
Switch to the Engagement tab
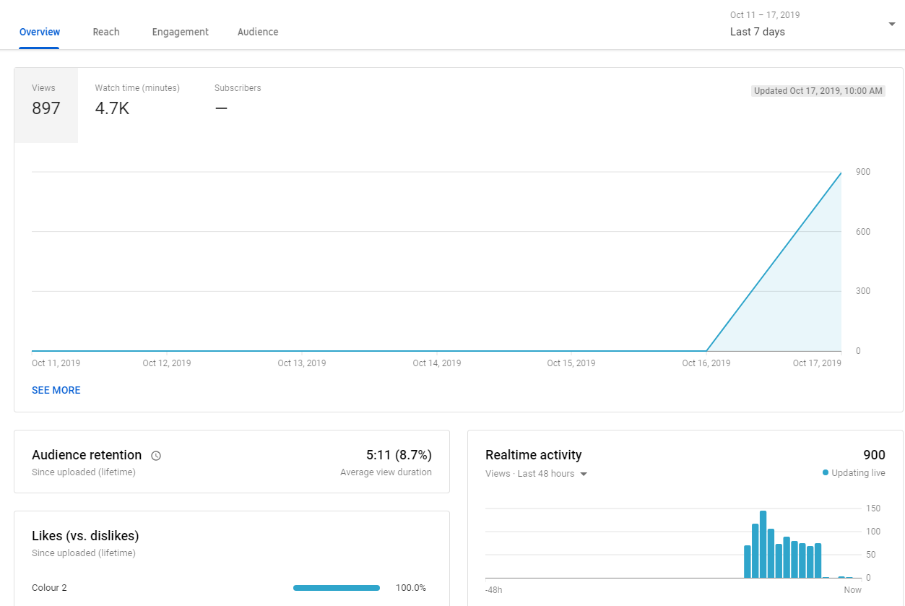[x=181, y=32]
